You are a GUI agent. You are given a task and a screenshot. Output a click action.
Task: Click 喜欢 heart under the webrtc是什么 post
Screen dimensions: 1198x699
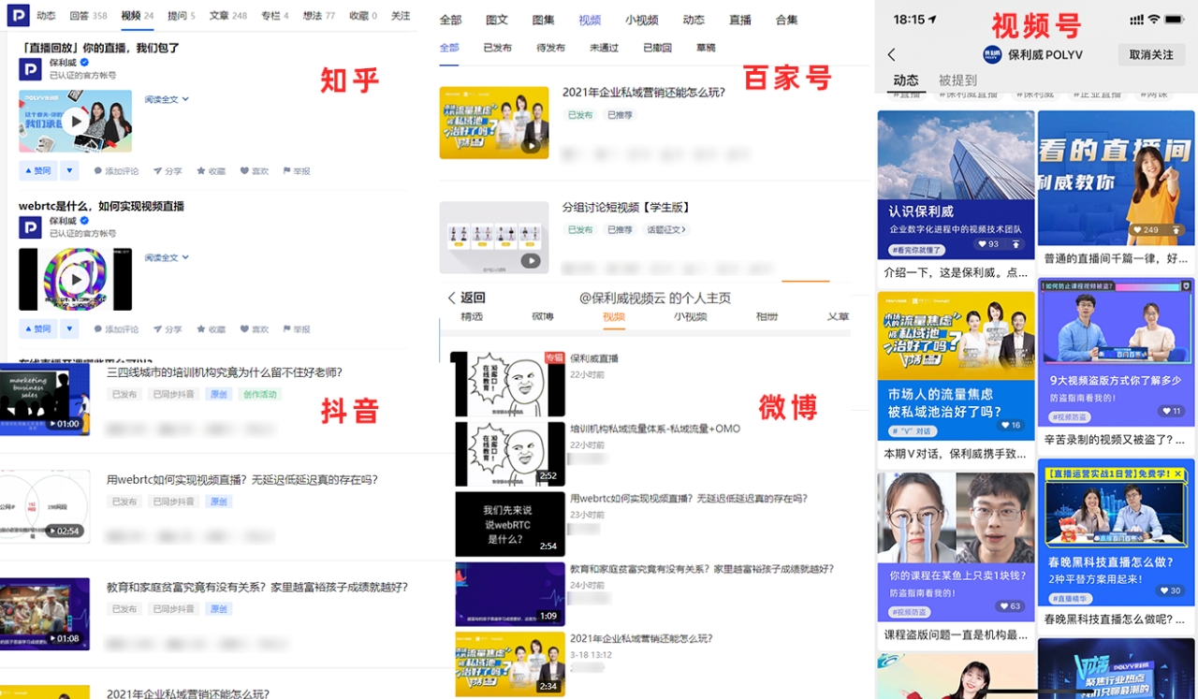tap(255, 329)
